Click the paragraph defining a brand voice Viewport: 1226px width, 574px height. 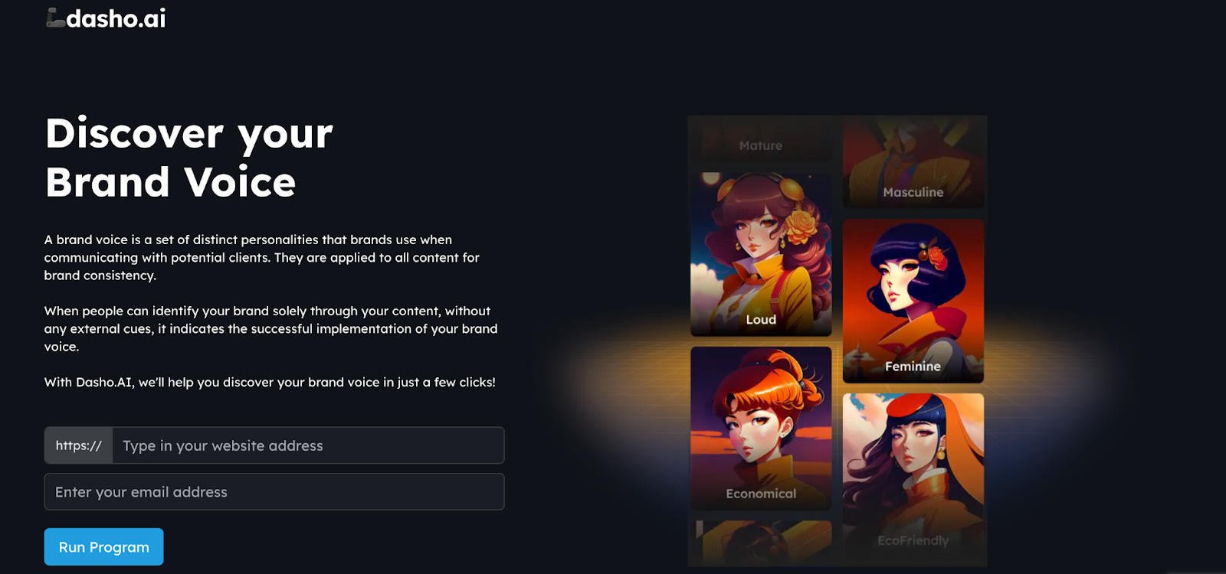tap(262, 257)
